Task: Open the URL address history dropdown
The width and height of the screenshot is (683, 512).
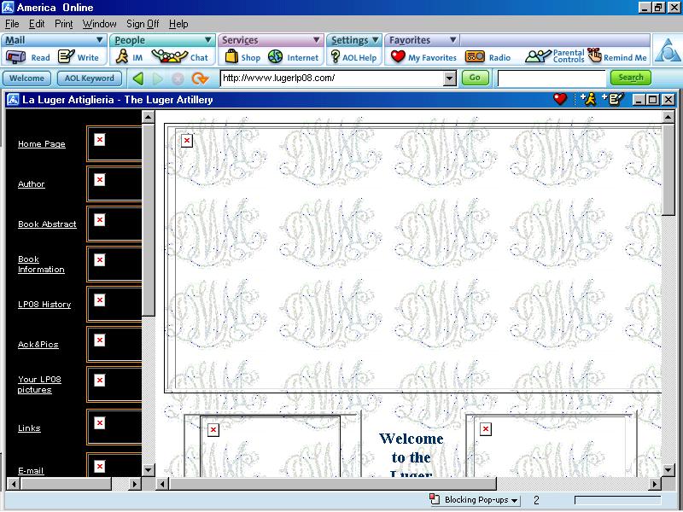Action: tap(450, 79)
